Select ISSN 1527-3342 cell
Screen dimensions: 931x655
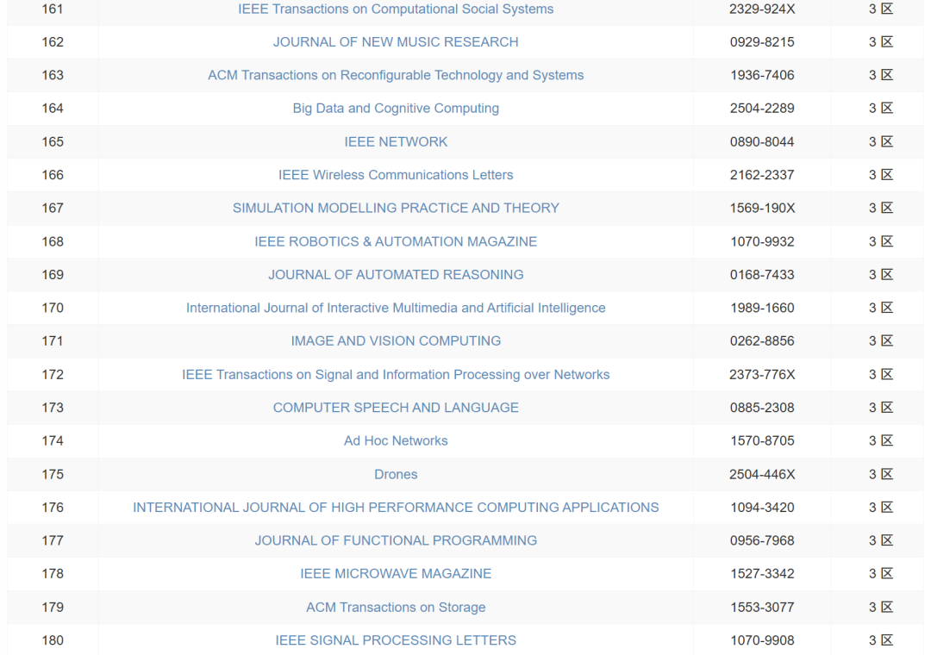(762, 574)
